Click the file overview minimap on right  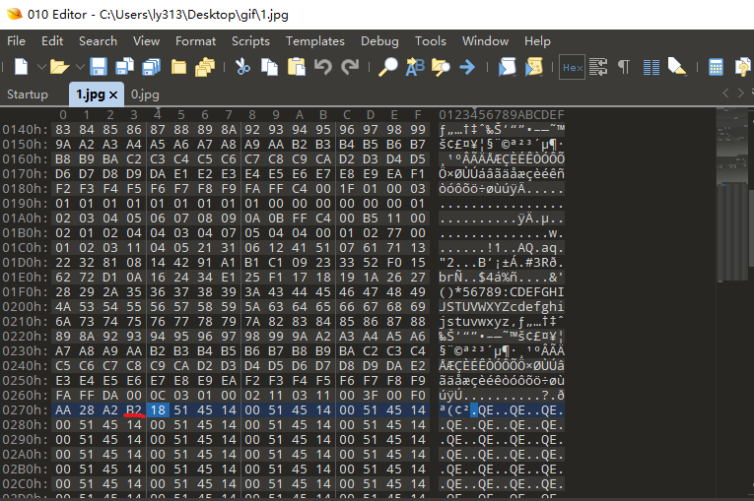pyautogui.click(x=733, y=195)
